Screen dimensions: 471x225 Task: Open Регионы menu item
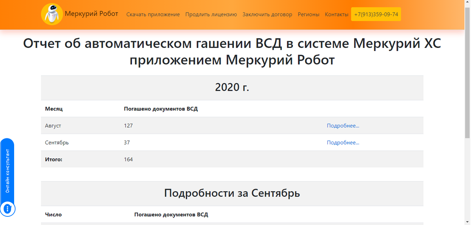309,15
